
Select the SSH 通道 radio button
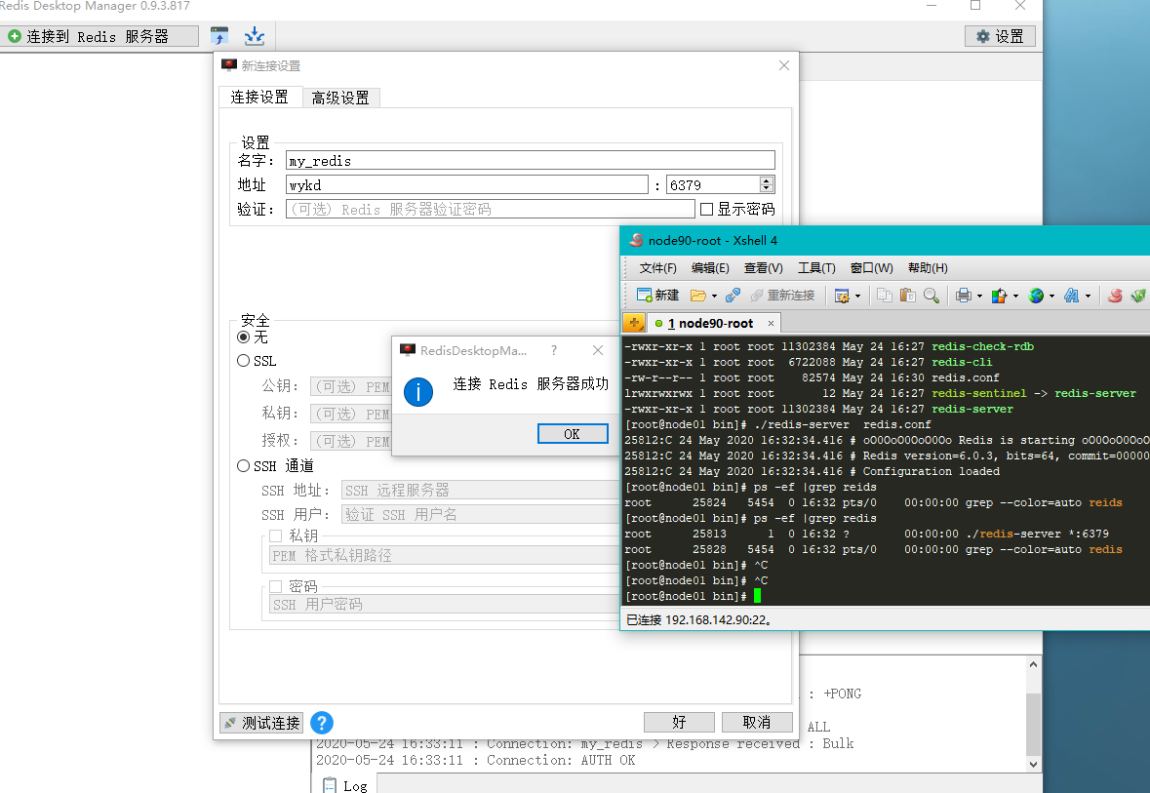tap(244, 466)
